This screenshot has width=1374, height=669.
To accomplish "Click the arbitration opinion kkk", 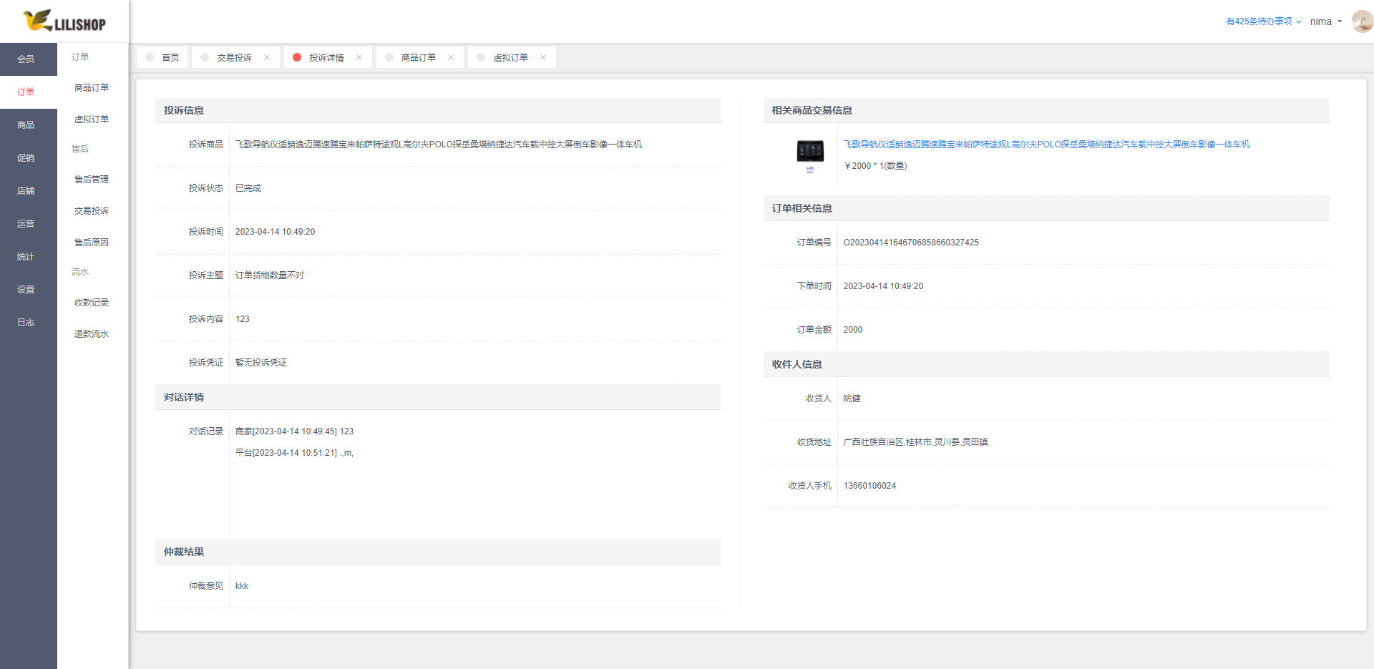I will [x=242, y=586].
